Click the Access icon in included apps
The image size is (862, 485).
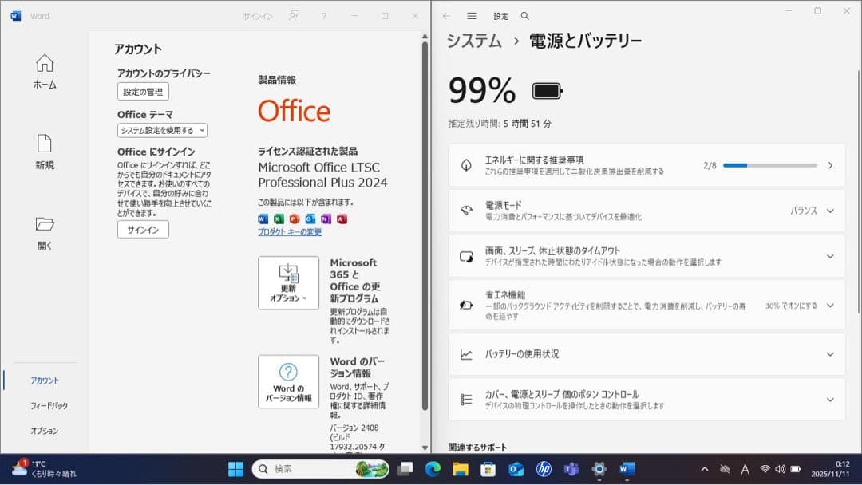(x=341, y=219)
